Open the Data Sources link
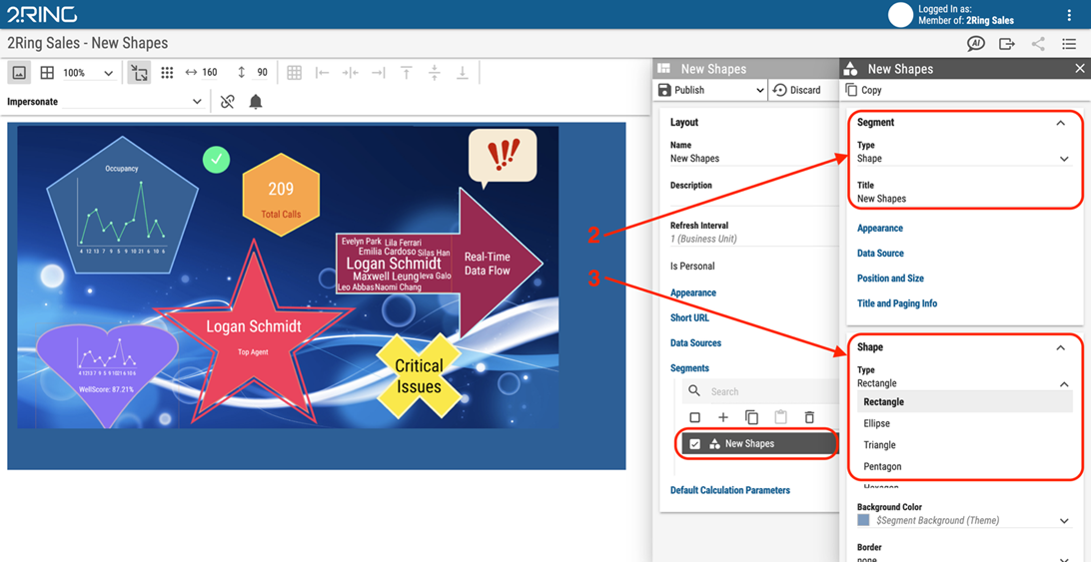 click(x=695, y=343)
